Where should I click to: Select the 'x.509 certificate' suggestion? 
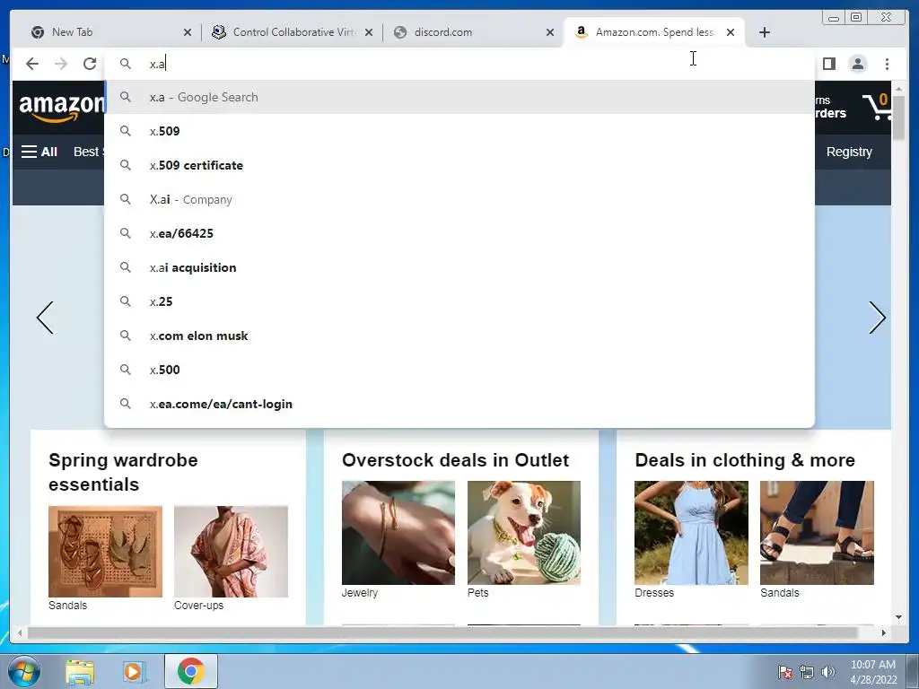(459, 165)
